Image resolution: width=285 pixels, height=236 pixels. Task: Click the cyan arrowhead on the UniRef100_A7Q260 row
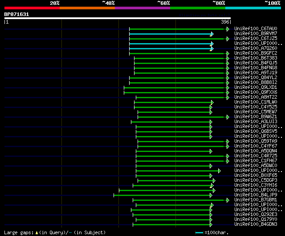point(212,48)
